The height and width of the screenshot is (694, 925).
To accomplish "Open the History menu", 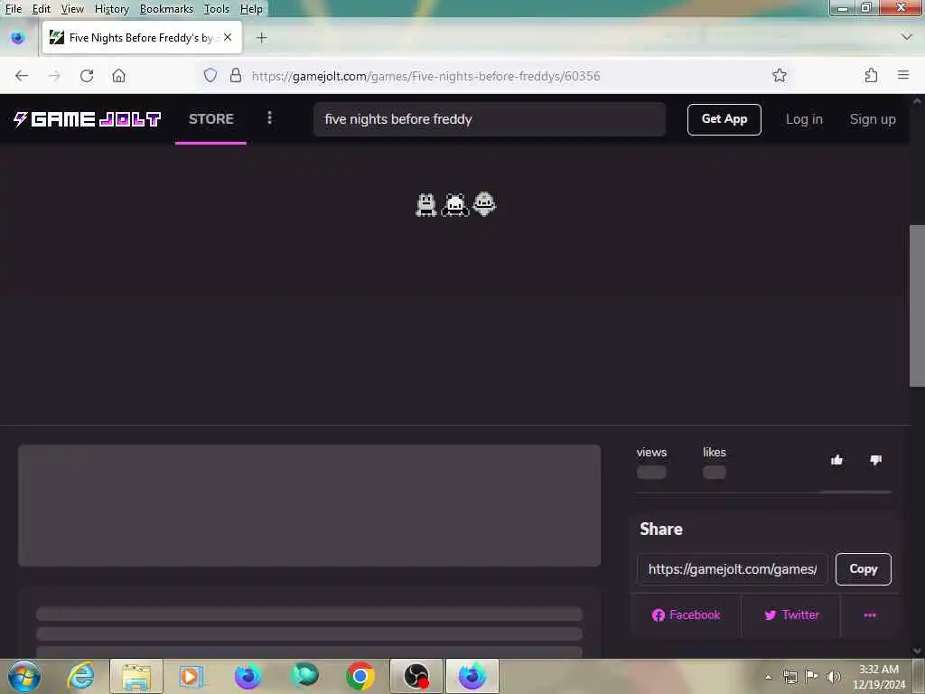I will click(111, 9).
